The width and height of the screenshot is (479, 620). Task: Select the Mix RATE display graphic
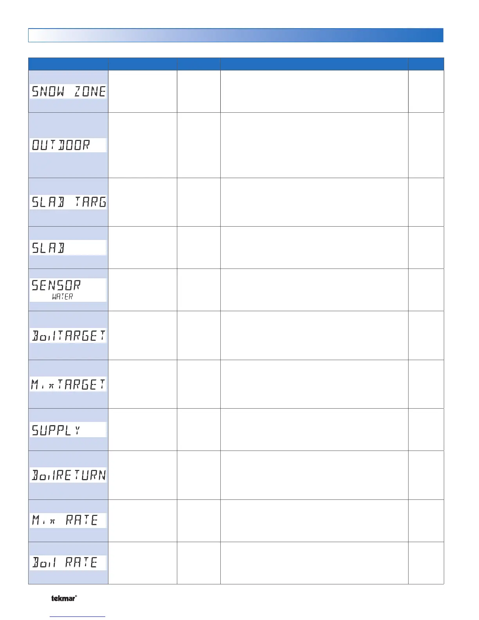(68, 521)
